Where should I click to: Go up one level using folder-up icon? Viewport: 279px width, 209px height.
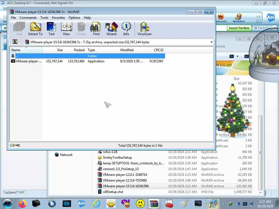pos(15,42)
